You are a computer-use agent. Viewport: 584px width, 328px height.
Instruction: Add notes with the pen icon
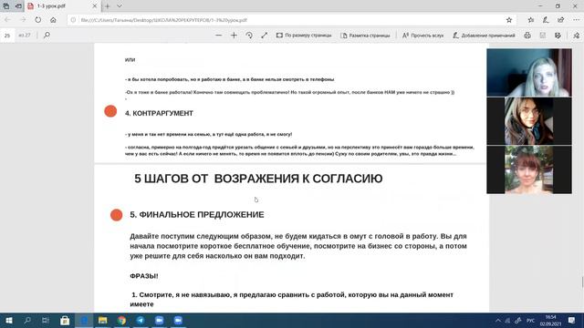(546, 20)
